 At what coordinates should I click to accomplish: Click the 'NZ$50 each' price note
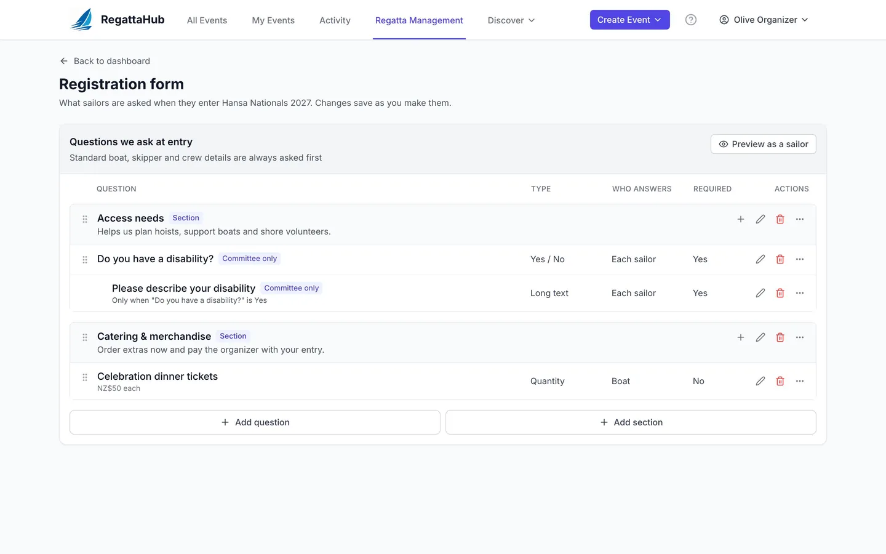[x=119, y=388]
